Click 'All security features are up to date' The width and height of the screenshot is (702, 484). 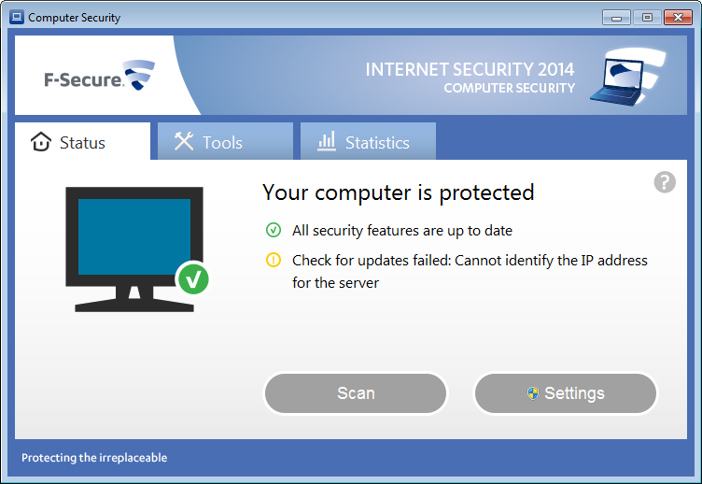[402, 230]
